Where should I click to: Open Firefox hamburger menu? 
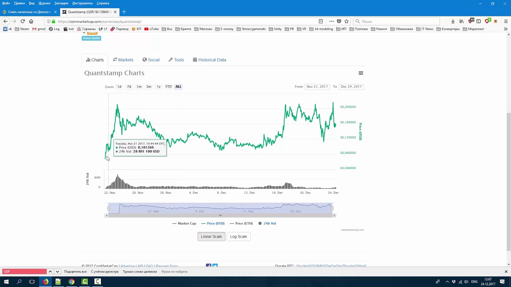506,21
